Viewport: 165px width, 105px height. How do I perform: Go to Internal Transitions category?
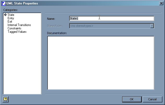(x=19, y=25)
